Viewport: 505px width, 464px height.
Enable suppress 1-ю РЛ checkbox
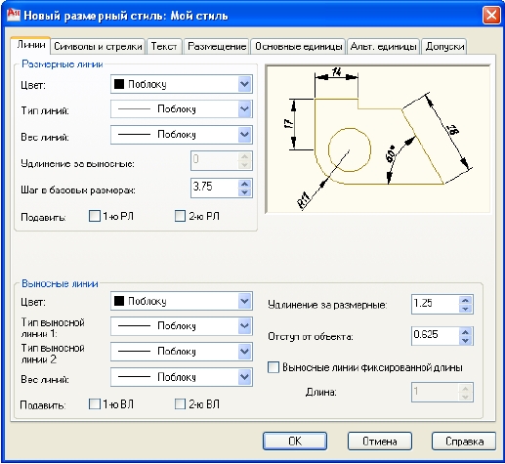click(95, 216)
